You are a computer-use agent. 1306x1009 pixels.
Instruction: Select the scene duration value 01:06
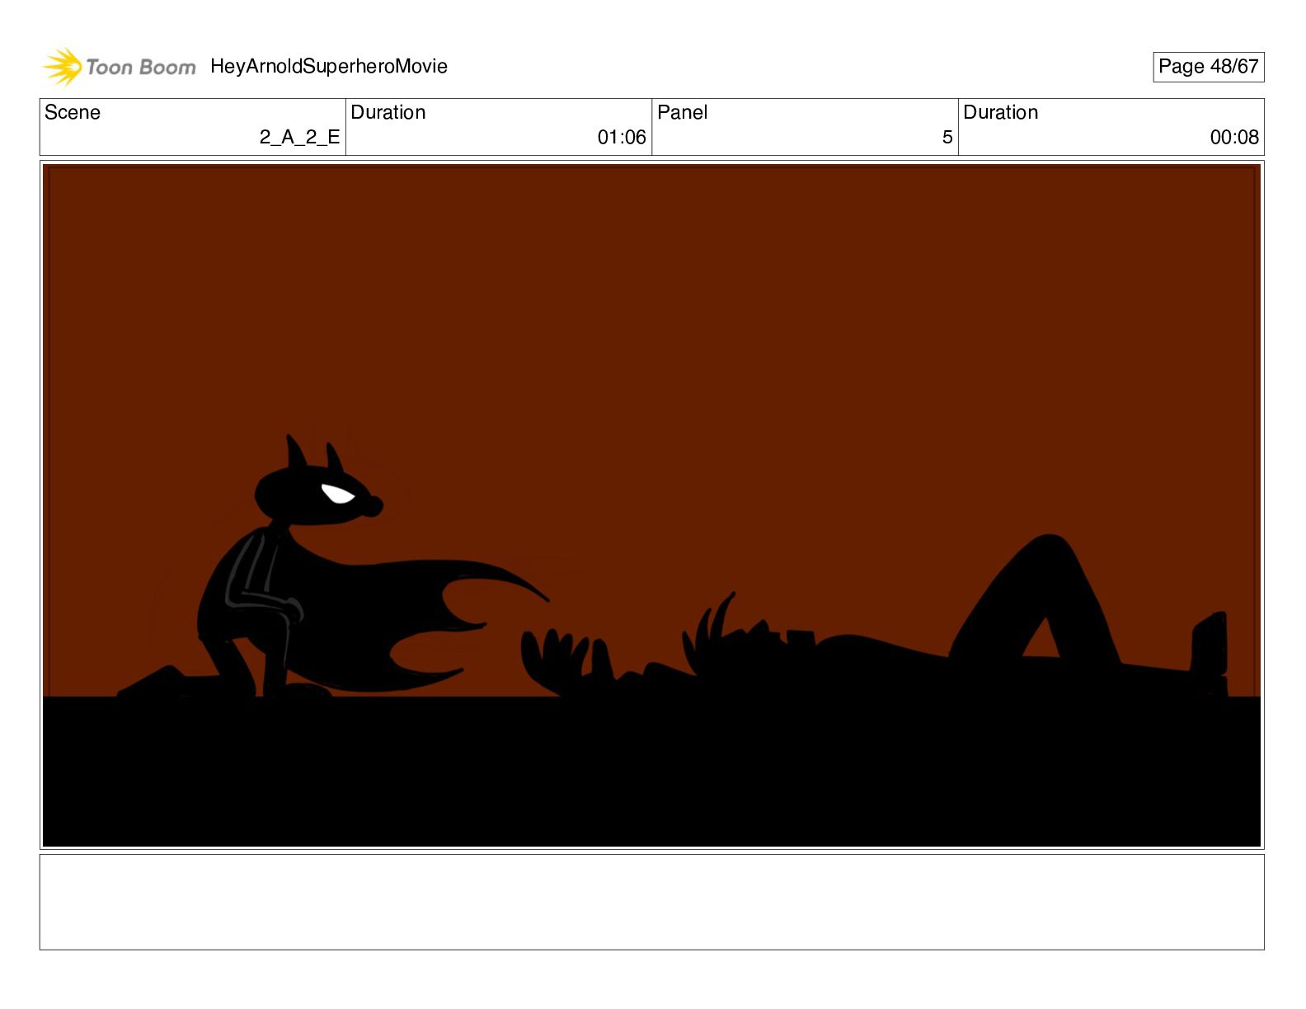pos(622,137)
